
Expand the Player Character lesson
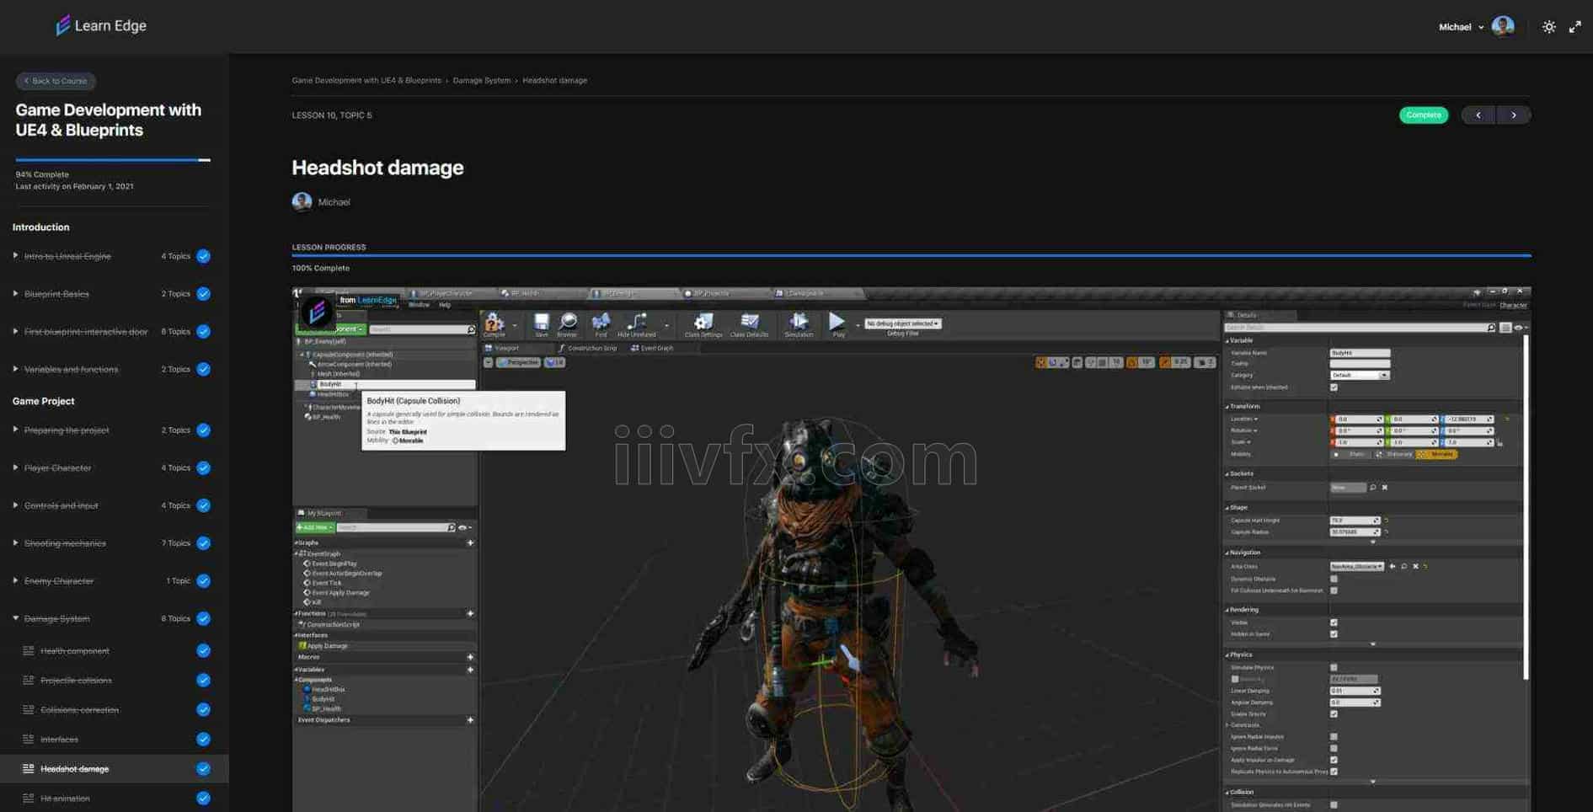(x=15, y=467)
